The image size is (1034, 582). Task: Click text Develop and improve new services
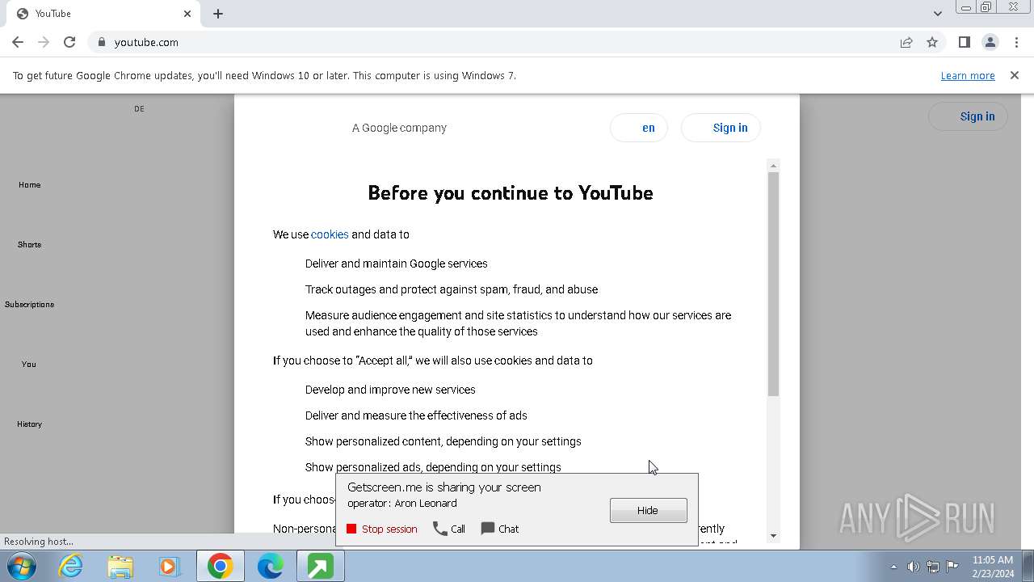pos(390,390)
